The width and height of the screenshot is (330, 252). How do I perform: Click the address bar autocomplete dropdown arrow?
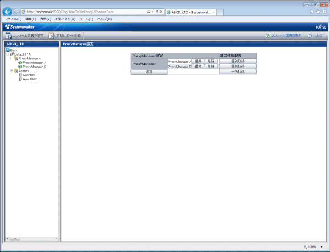[x=153, y=12]
